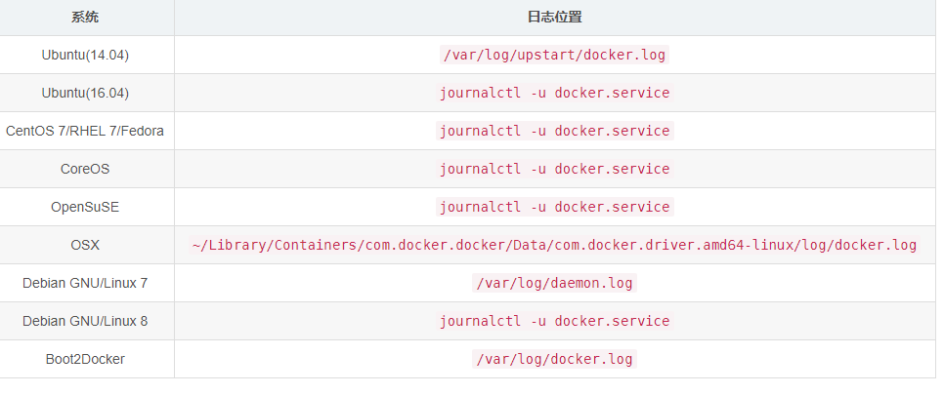Click the journalctl command in Debian 8 row
Viewport: 944px width, 395px height.
click(554, 321)
